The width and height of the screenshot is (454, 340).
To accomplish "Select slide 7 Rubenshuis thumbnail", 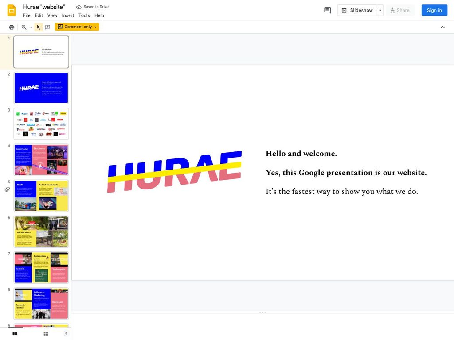I will coord(41,268).
